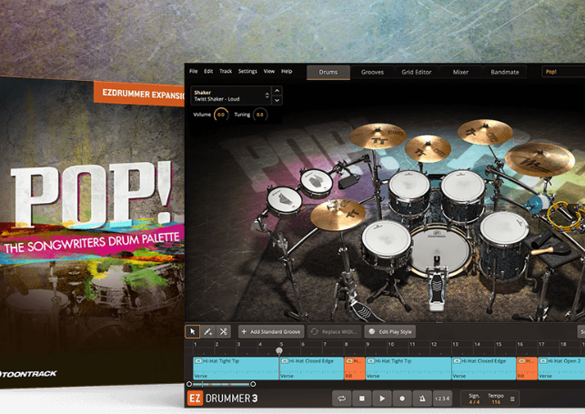Select the scissors cut tool
Viewport: 585px width, 414px height.
coord(223,331)
